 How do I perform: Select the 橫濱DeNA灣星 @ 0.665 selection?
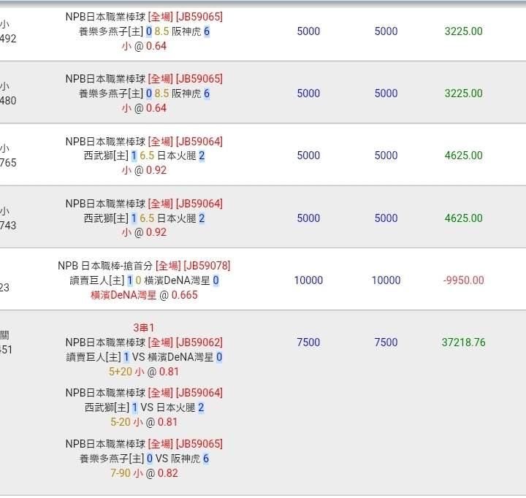point(144,295)
